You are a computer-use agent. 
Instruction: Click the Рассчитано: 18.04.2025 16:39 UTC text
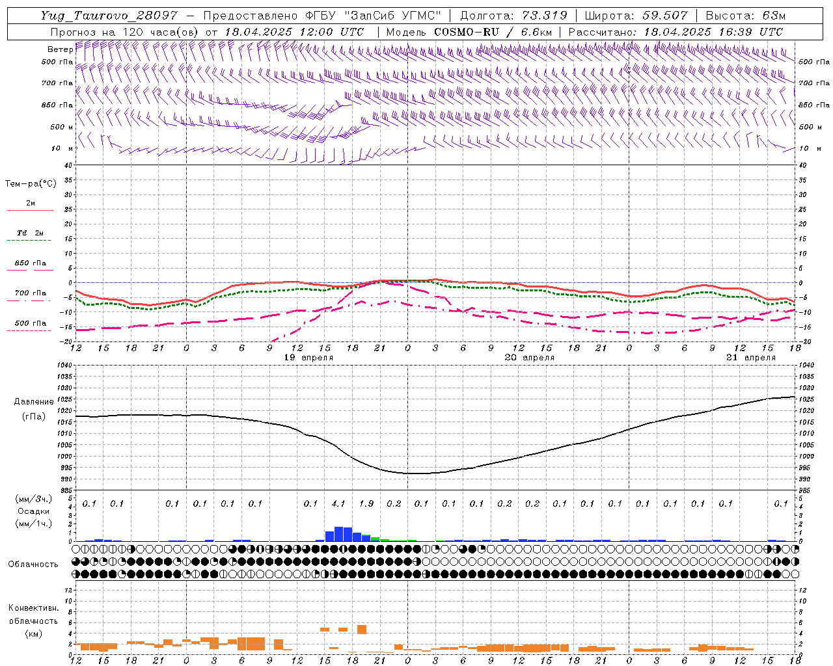coord(676,32)
